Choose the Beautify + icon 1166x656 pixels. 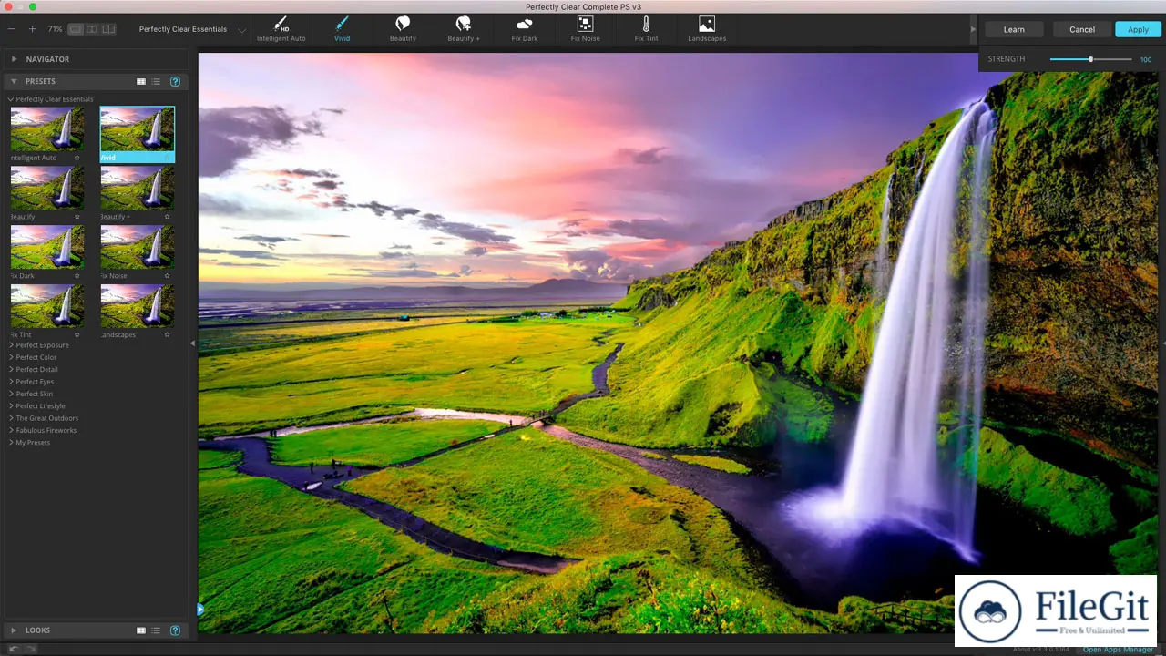click(x=464, y=24)
